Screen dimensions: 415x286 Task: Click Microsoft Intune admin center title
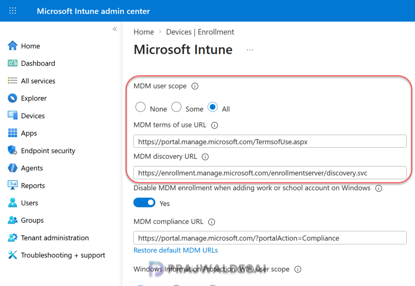(x=93, y=11)
